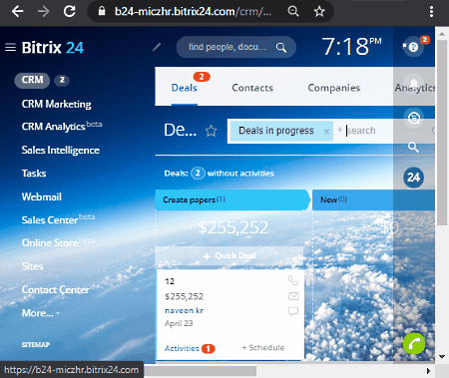Open Sales Intelligence

(x=61, y=151)
